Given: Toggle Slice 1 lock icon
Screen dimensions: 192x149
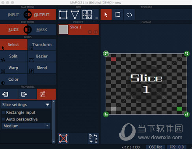Looking at the screenshot, I should [95, 32].
